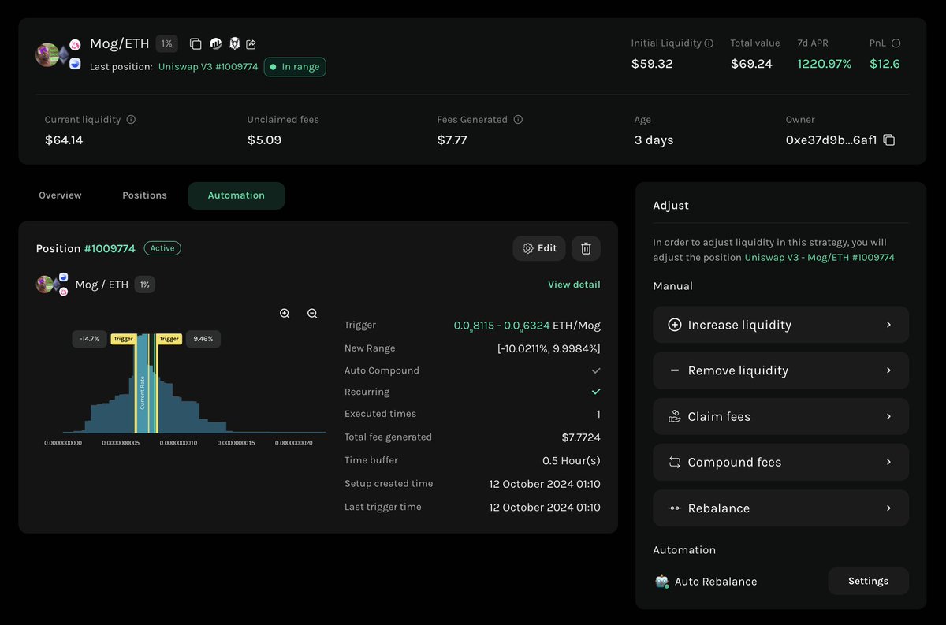Click the PnL value $12.6
Screen dimensions: 946x625
pos(885,64)
